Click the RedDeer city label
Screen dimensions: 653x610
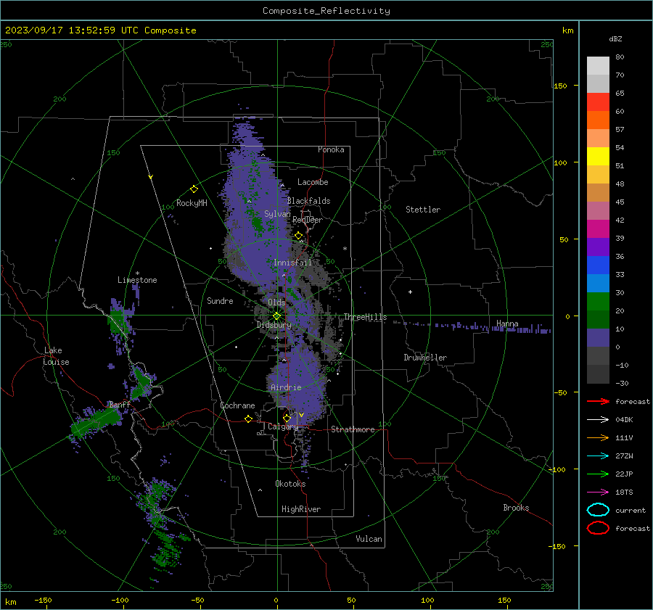point(308,220)
